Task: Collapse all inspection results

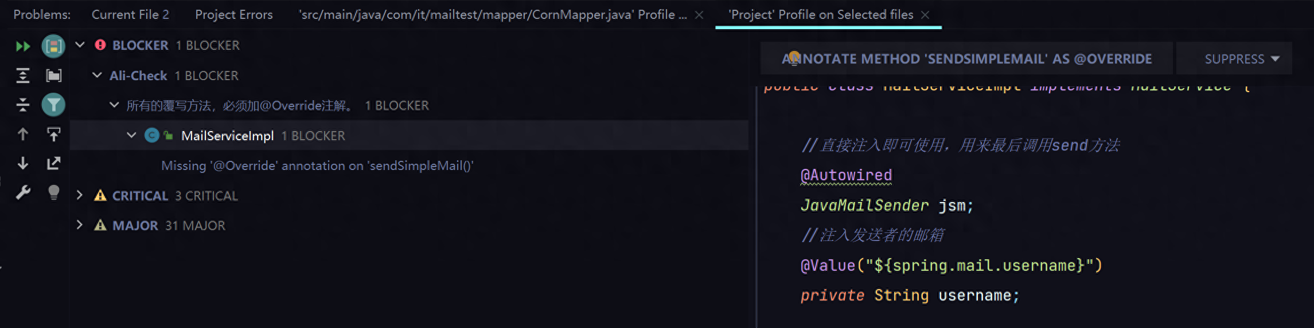Action: 23,105
